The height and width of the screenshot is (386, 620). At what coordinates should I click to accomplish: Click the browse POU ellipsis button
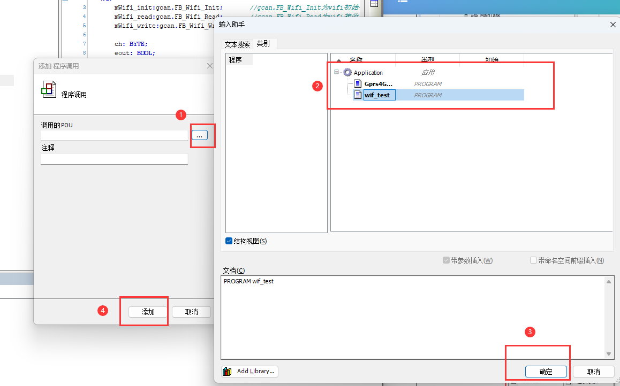click(200, 135)
